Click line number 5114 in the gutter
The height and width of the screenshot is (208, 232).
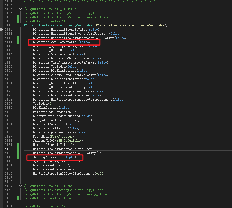(8, 42)
